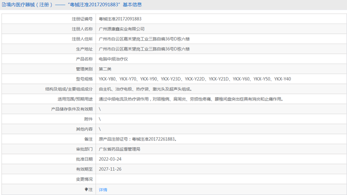Viewport: 347px width, 195px height.
Task: Click model YKX-Y80 in the specification row
Action: (107, 79)
